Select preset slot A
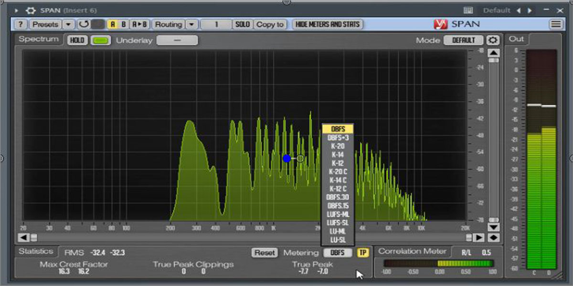The width and height of the screenshot is (573, 286). click(113, 24)
